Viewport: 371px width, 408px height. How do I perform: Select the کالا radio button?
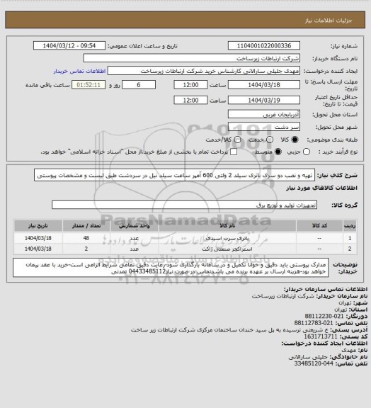point(295,140)
